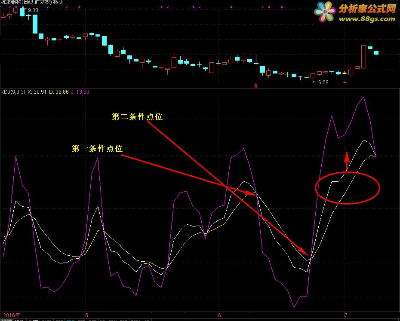Click the tall red candlestick in July
The image size is (400, 321).
pyautogui.click(x=364, y=57)
